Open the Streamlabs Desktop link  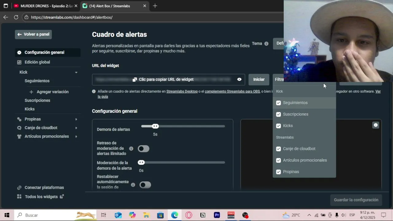coord(182,91)
